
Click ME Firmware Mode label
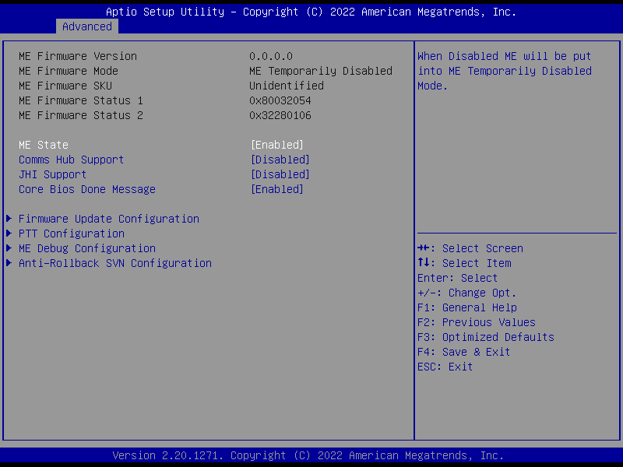pos(69,71)
